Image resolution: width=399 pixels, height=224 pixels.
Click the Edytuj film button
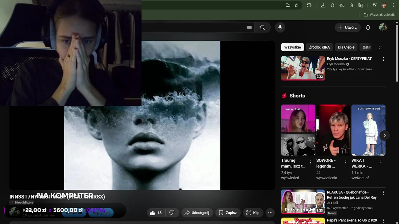pyautogui.click(x=101, y=213)
